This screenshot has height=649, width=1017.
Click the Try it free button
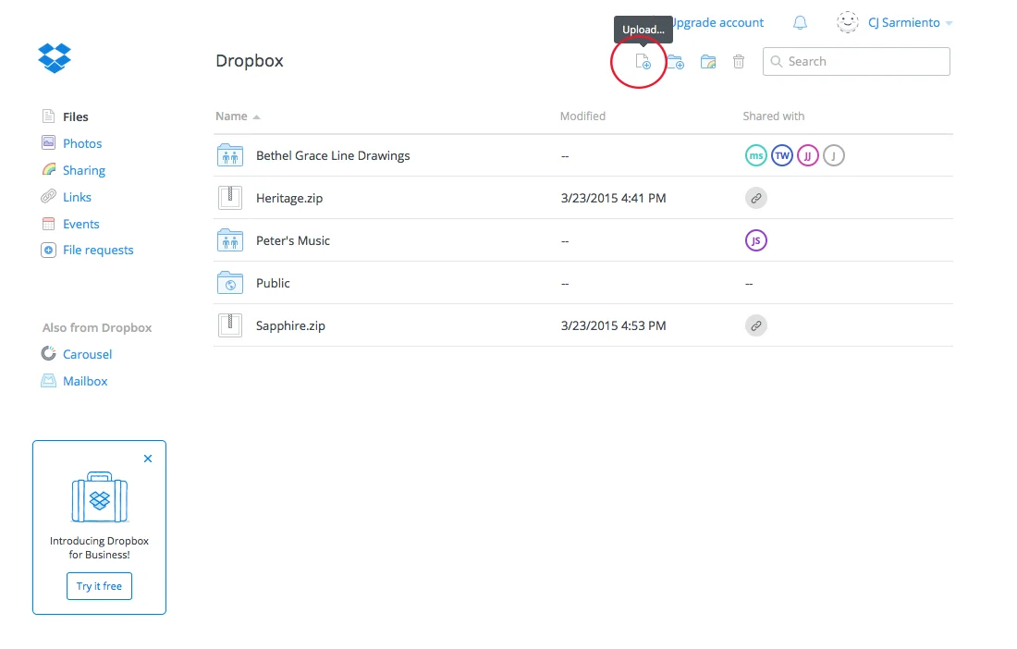[x=99, y=586]
